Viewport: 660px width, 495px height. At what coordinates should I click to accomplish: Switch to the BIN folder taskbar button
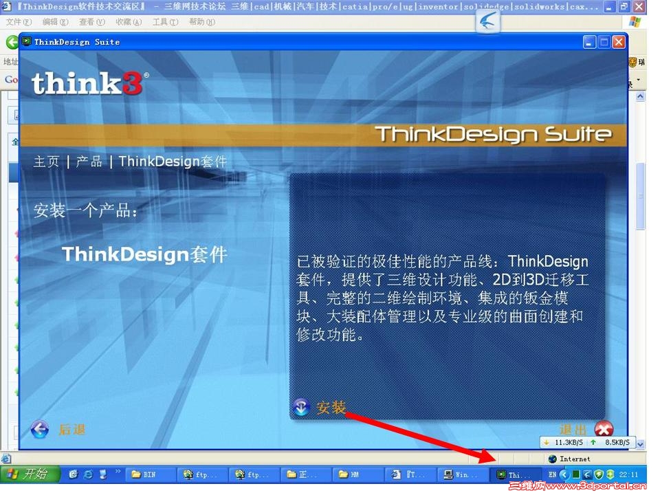click(x=151, y=475)
